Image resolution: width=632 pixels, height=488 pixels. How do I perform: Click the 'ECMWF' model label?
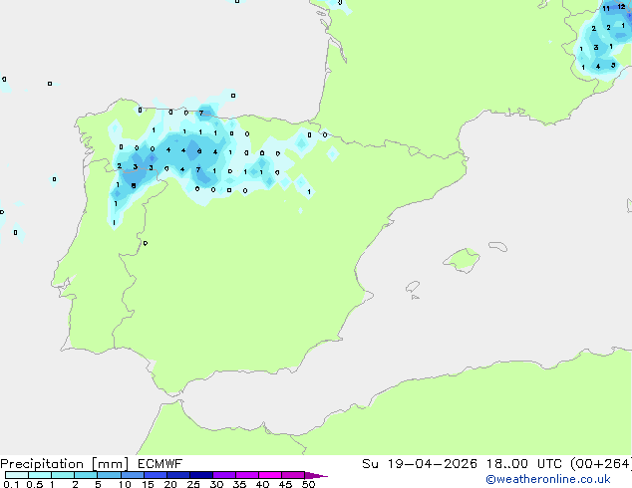click(x=160, y=464)
